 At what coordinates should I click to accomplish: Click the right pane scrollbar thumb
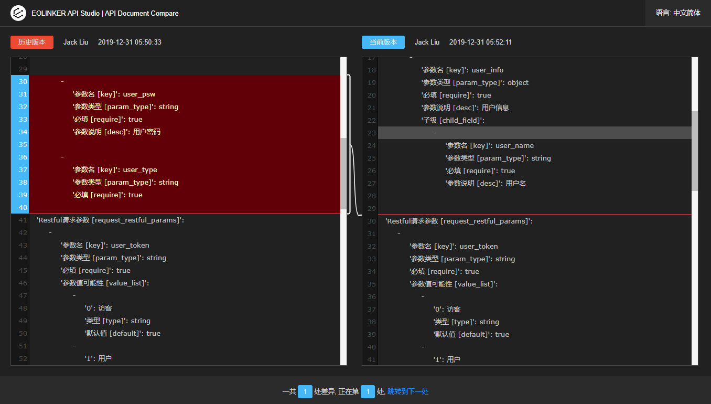click(x=695, y=151)
